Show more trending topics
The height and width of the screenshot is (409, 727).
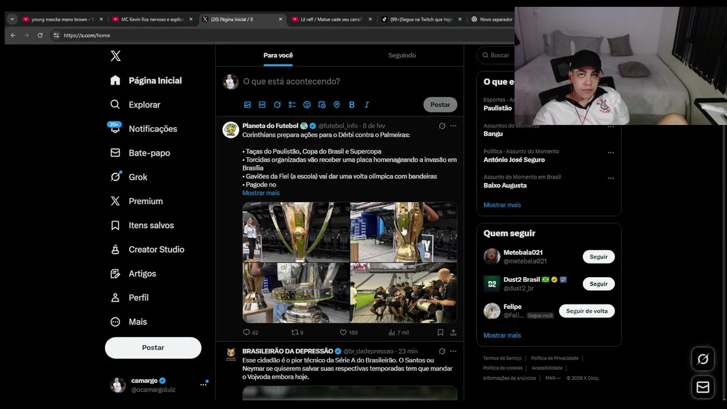[x=502, y=205]
